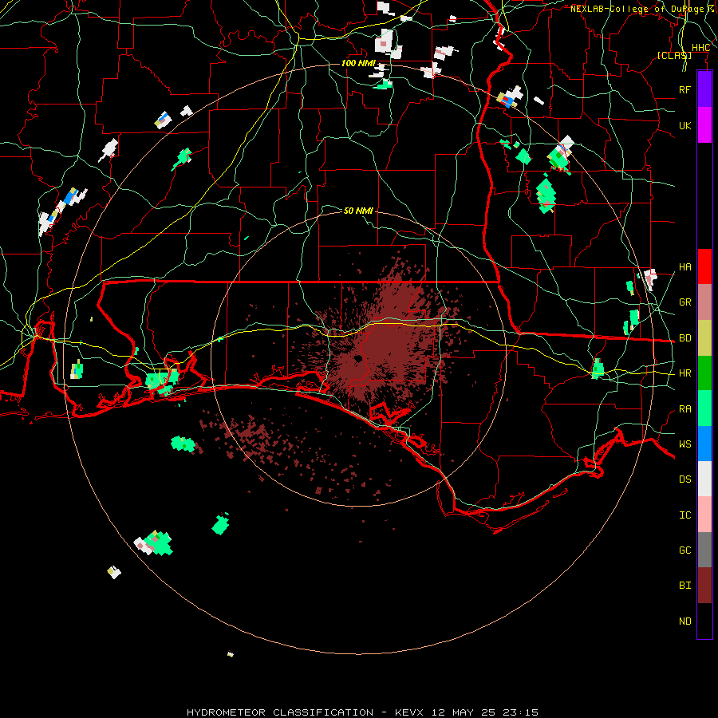Click the "BI" legend label
The height and width of the screenshot is (718, 718).
684,586
